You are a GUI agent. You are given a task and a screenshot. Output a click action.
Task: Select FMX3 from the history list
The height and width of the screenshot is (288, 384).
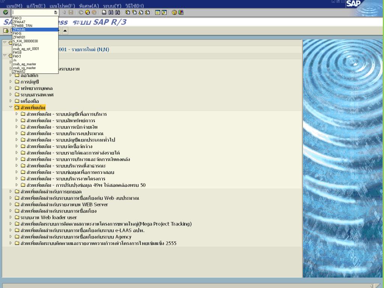[35, 18]
